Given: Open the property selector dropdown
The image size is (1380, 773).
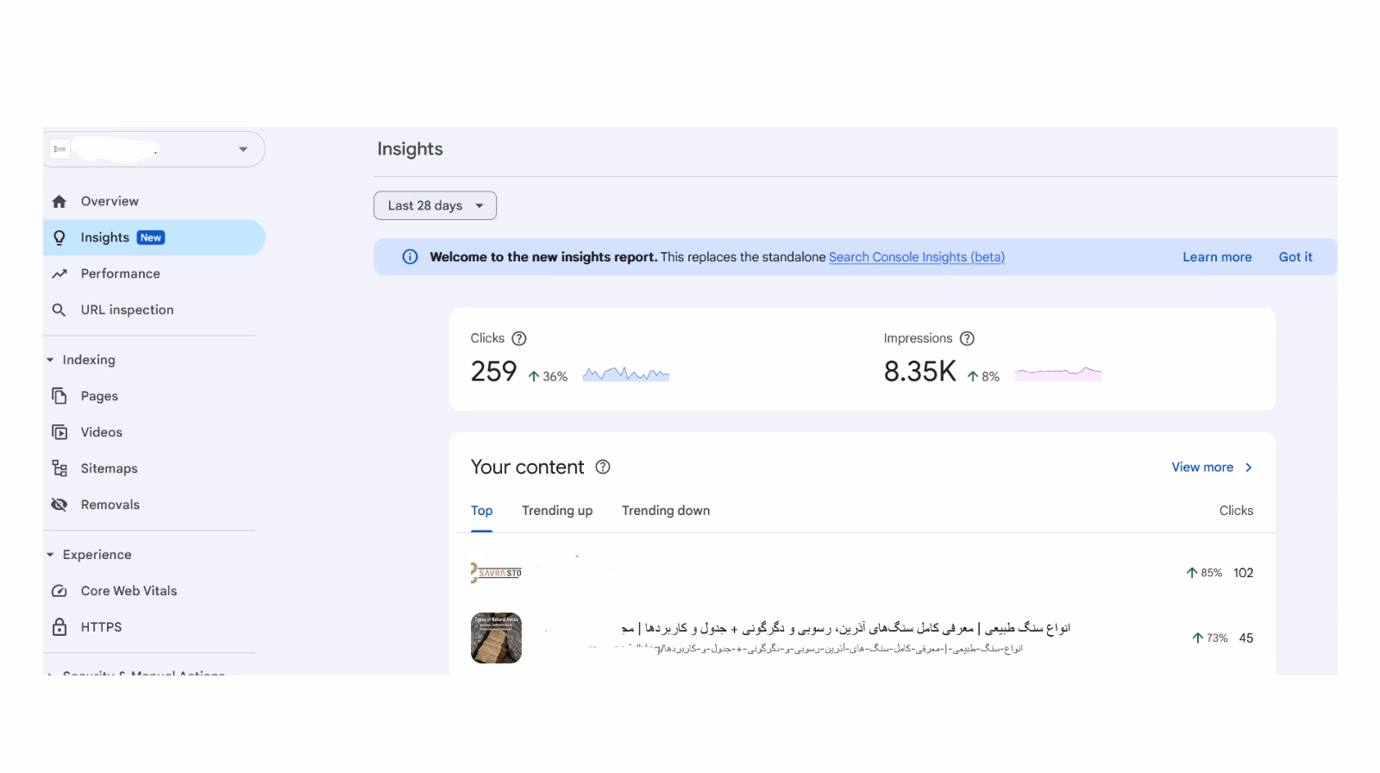Looking at the screenshot, I should click(242, 148).
